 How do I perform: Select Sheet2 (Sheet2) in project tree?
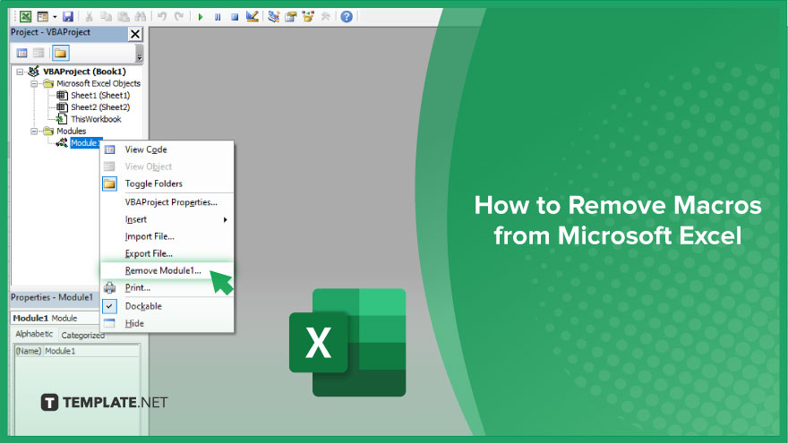100,107
